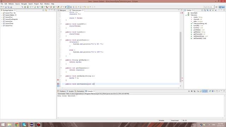This screenshot has height=127, width=226.
Task: Open the File menu
Action: tap(2, 4)
